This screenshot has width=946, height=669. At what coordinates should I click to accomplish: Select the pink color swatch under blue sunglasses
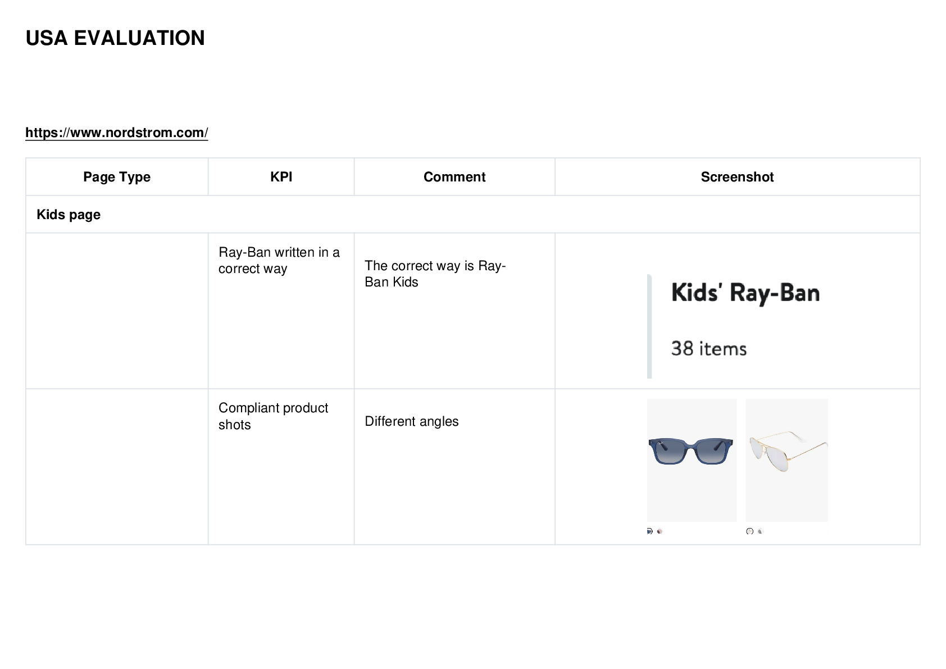660,531
